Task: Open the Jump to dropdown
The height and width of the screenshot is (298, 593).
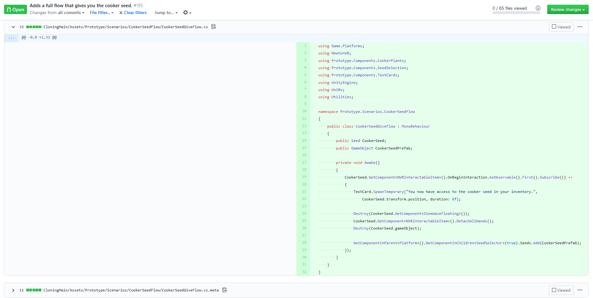Action: [x=166, y=13]
